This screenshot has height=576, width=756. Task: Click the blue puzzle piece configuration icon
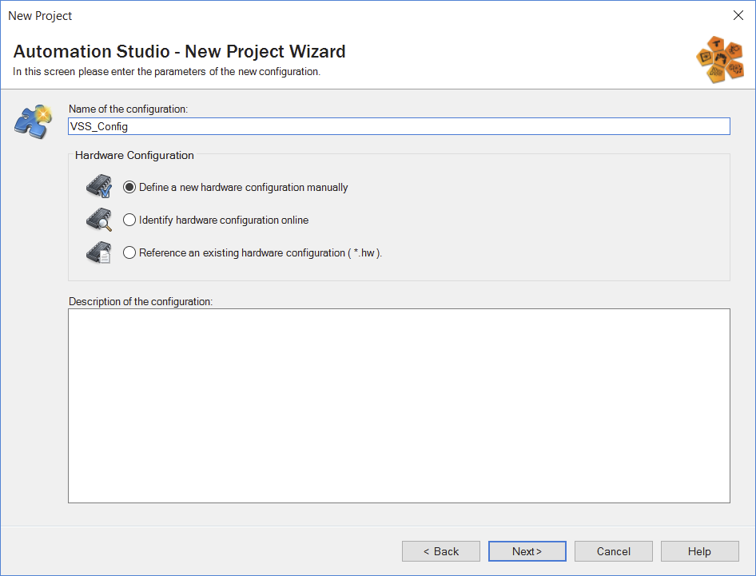[34, 122]
